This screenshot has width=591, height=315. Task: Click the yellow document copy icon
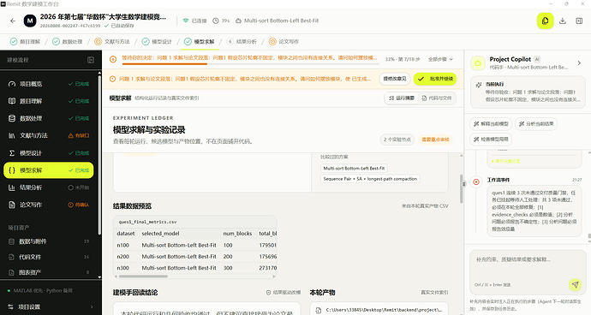point(545,21)
